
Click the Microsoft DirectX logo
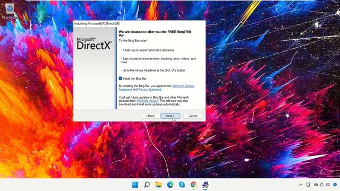coord(95,44)
